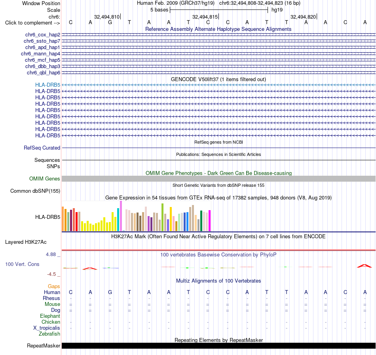Open Reference Assembly Alternate Haplotype Sequence Alignments track

tap(218, 29)
